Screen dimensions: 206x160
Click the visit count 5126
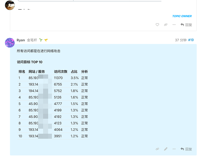click(x=58, y=97)
